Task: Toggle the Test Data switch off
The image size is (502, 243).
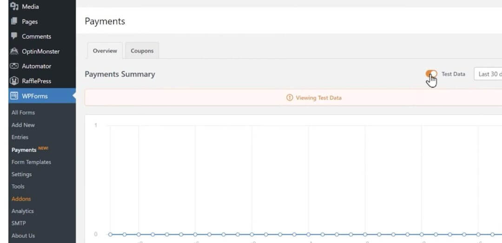Action: click(431, 74)
